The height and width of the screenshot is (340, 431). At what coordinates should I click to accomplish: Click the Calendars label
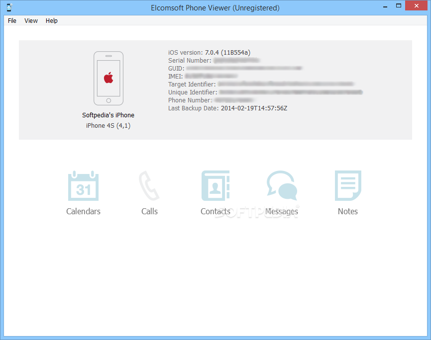coord(83,211)
